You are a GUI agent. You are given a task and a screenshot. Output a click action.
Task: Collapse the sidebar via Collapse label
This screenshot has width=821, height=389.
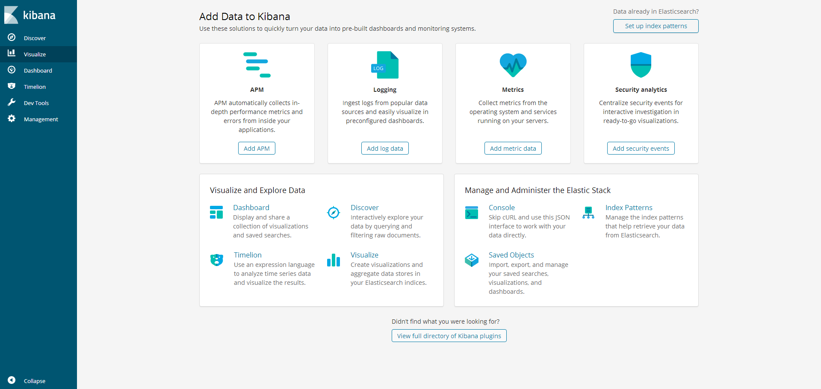pyautogui.click(x=35, y=381)
